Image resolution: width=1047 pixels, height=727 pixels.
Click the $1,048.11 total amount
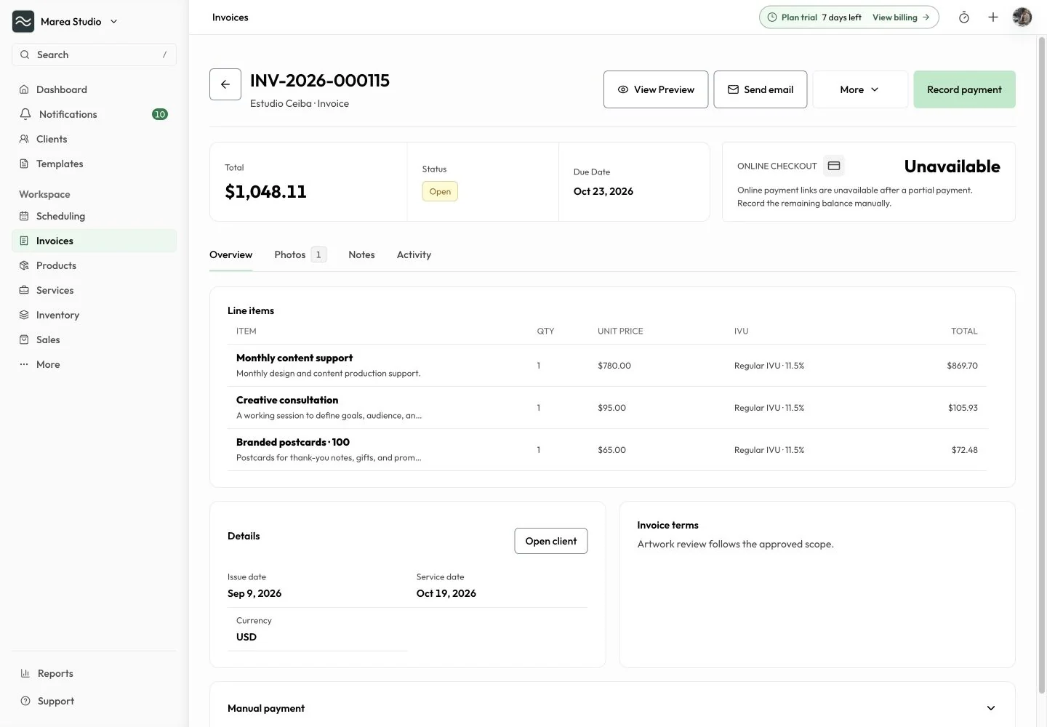(x=265, y=191)
